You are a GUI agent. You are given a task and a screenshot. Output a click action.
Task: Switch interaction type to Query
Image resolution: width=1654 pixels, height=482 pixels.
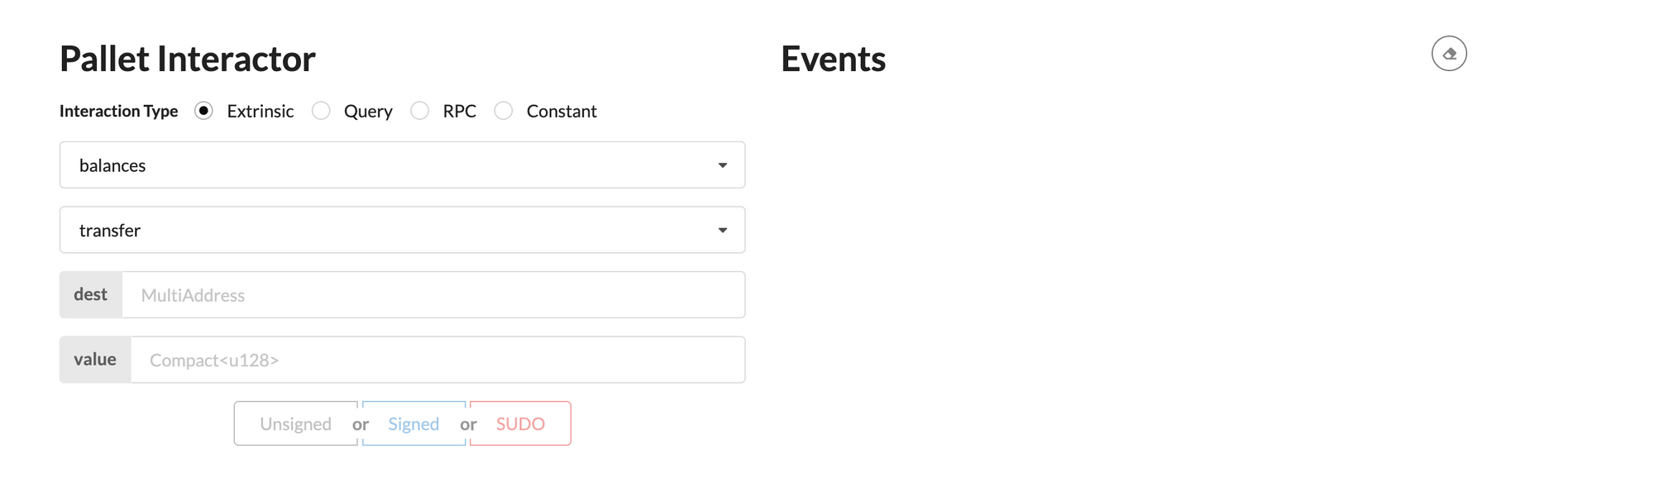322,111
